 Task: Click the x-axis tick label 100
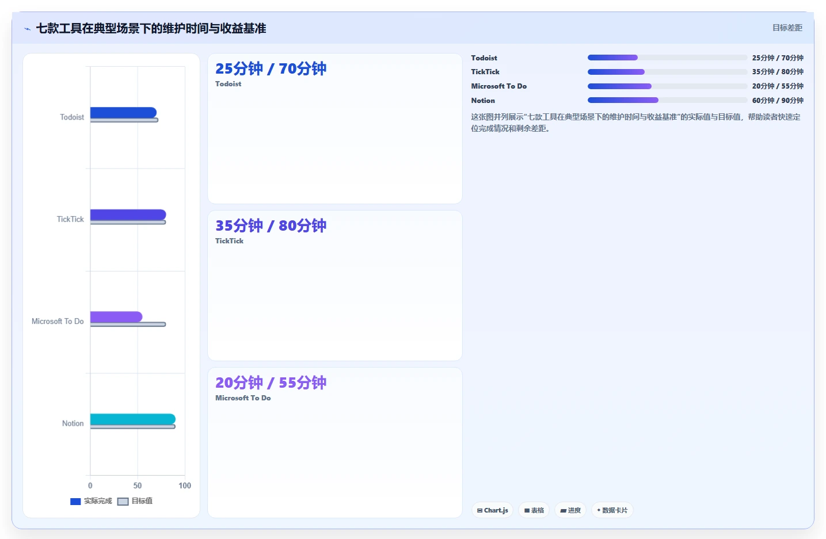pyautogui.click(x=185, y=486)
